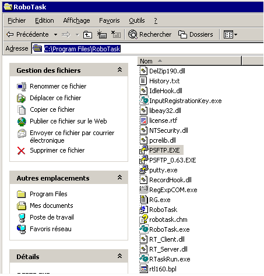Click the delete toolbar icon with X
Viewport: 264px width, 276px height.
[116, 34]
